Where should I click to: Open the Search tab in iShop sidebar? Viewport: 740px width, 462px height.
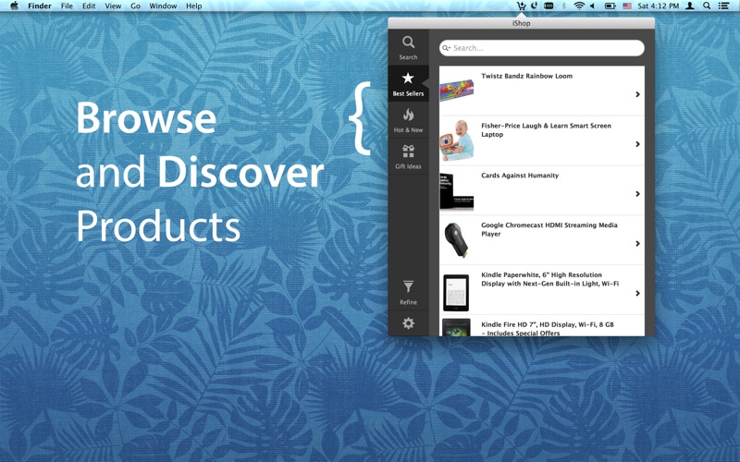coord(408,47)
